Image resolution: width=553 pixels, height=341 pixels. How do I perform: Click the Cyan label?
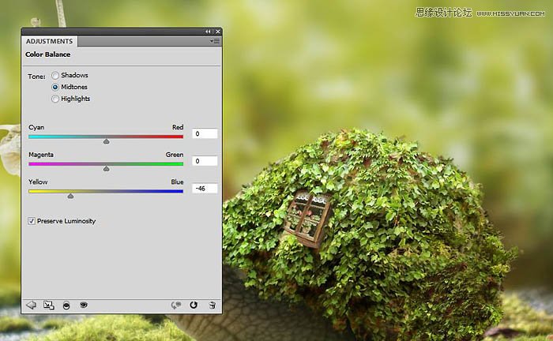tap(36, 127)
